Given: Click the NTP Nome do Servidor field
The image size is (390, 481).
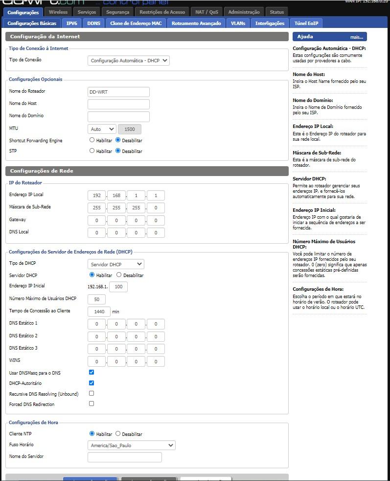Looking at the screenshot, I should coord(125,457).
